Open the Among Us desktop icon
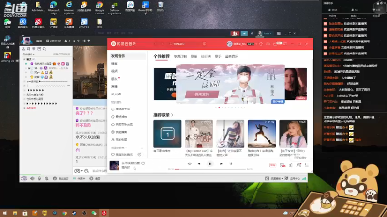The width and height of the screenshot is (387, 217). (x=7, y=57)
